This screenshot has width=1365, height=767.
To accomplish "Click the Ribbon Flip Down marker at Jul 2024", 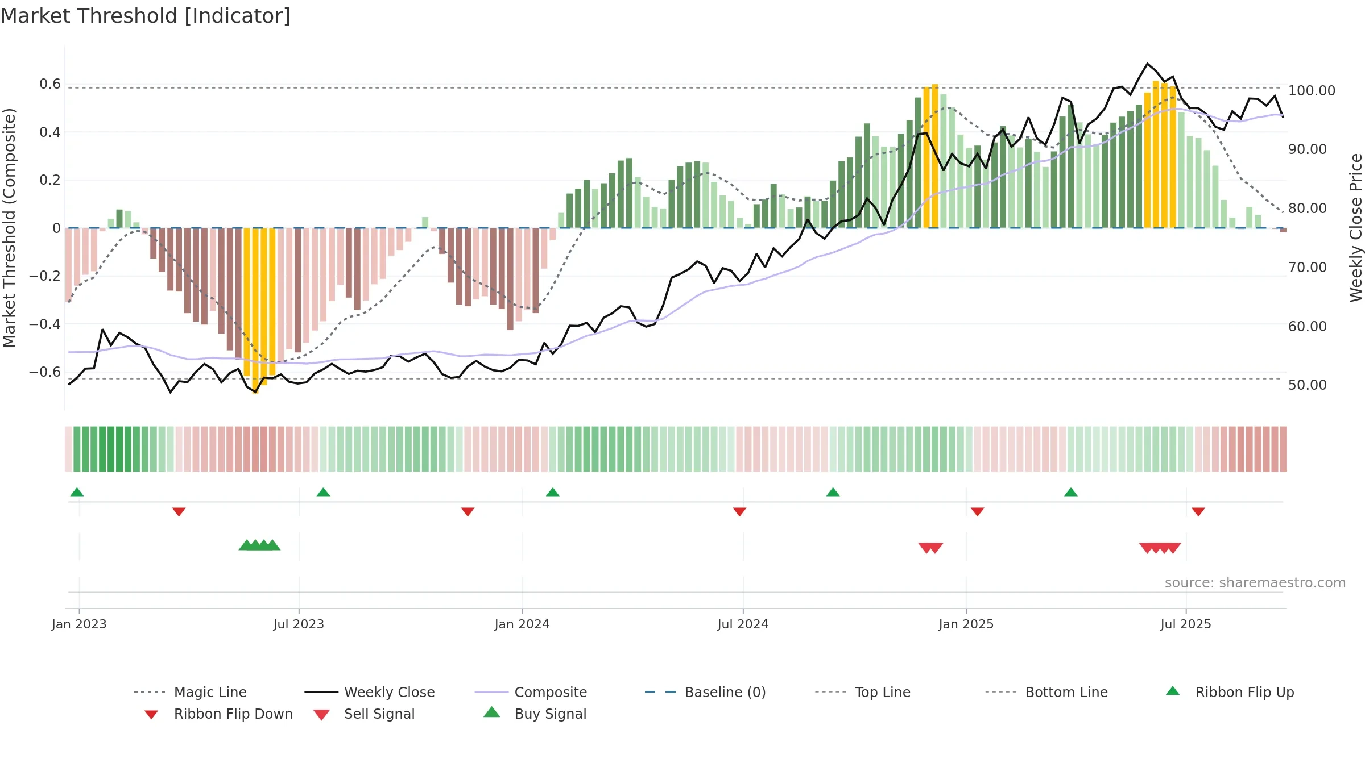I will (739, 512).
